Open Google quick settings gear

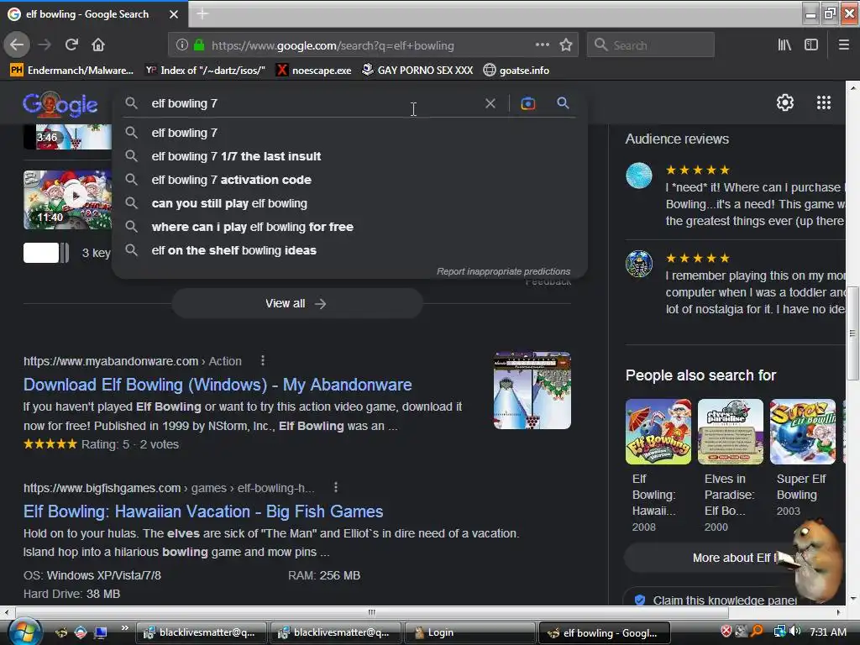pyautogui.click(x=785, y=102)
